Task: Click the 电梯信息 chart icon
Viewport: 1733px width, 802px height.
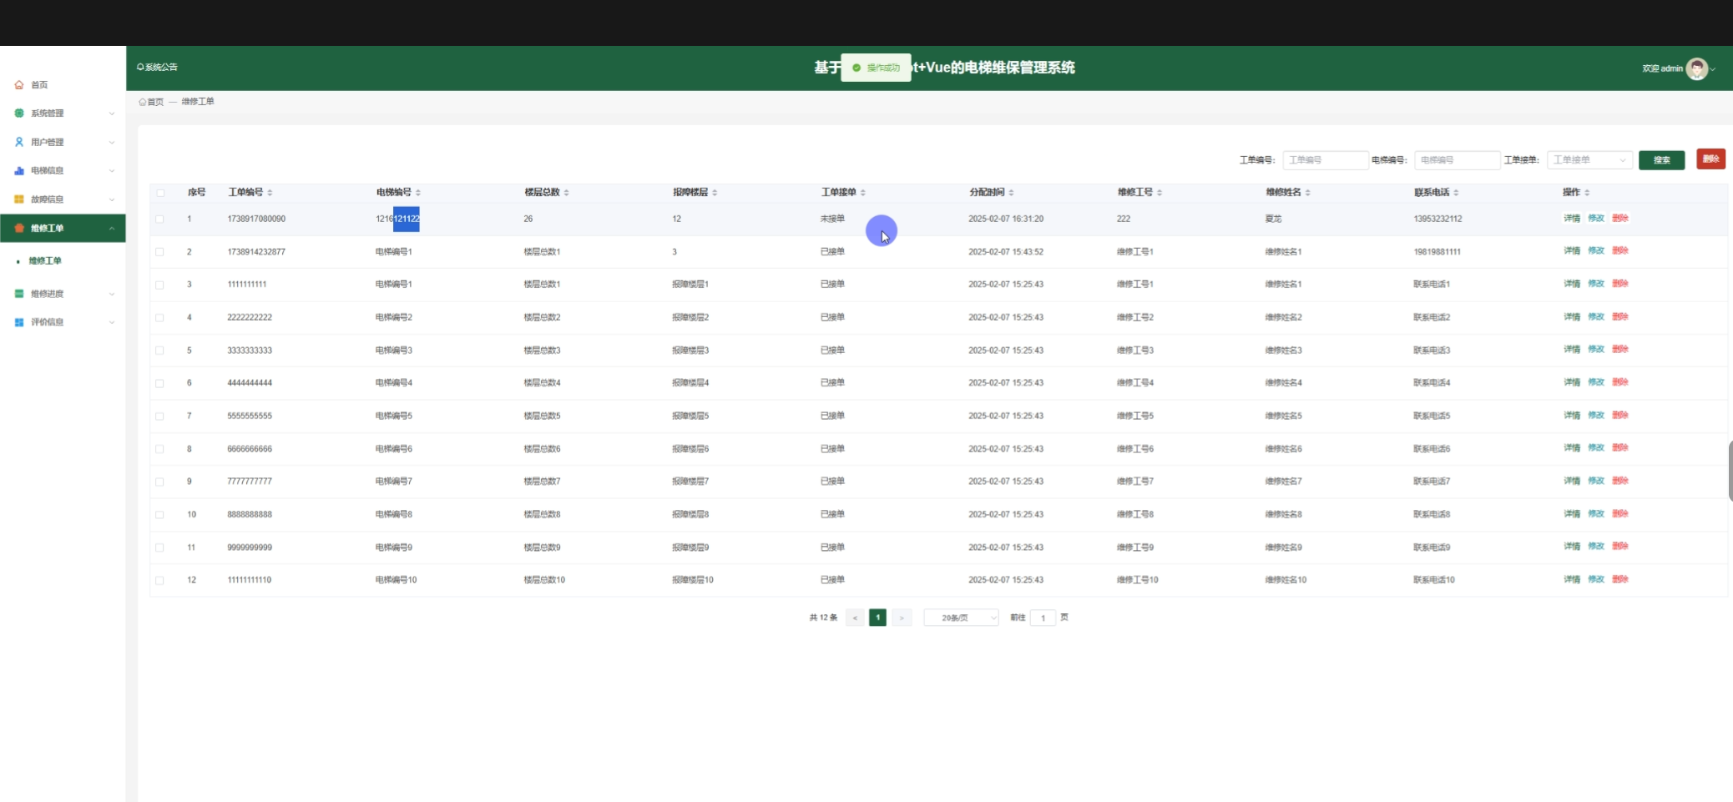Action: (x=19, y=171)
